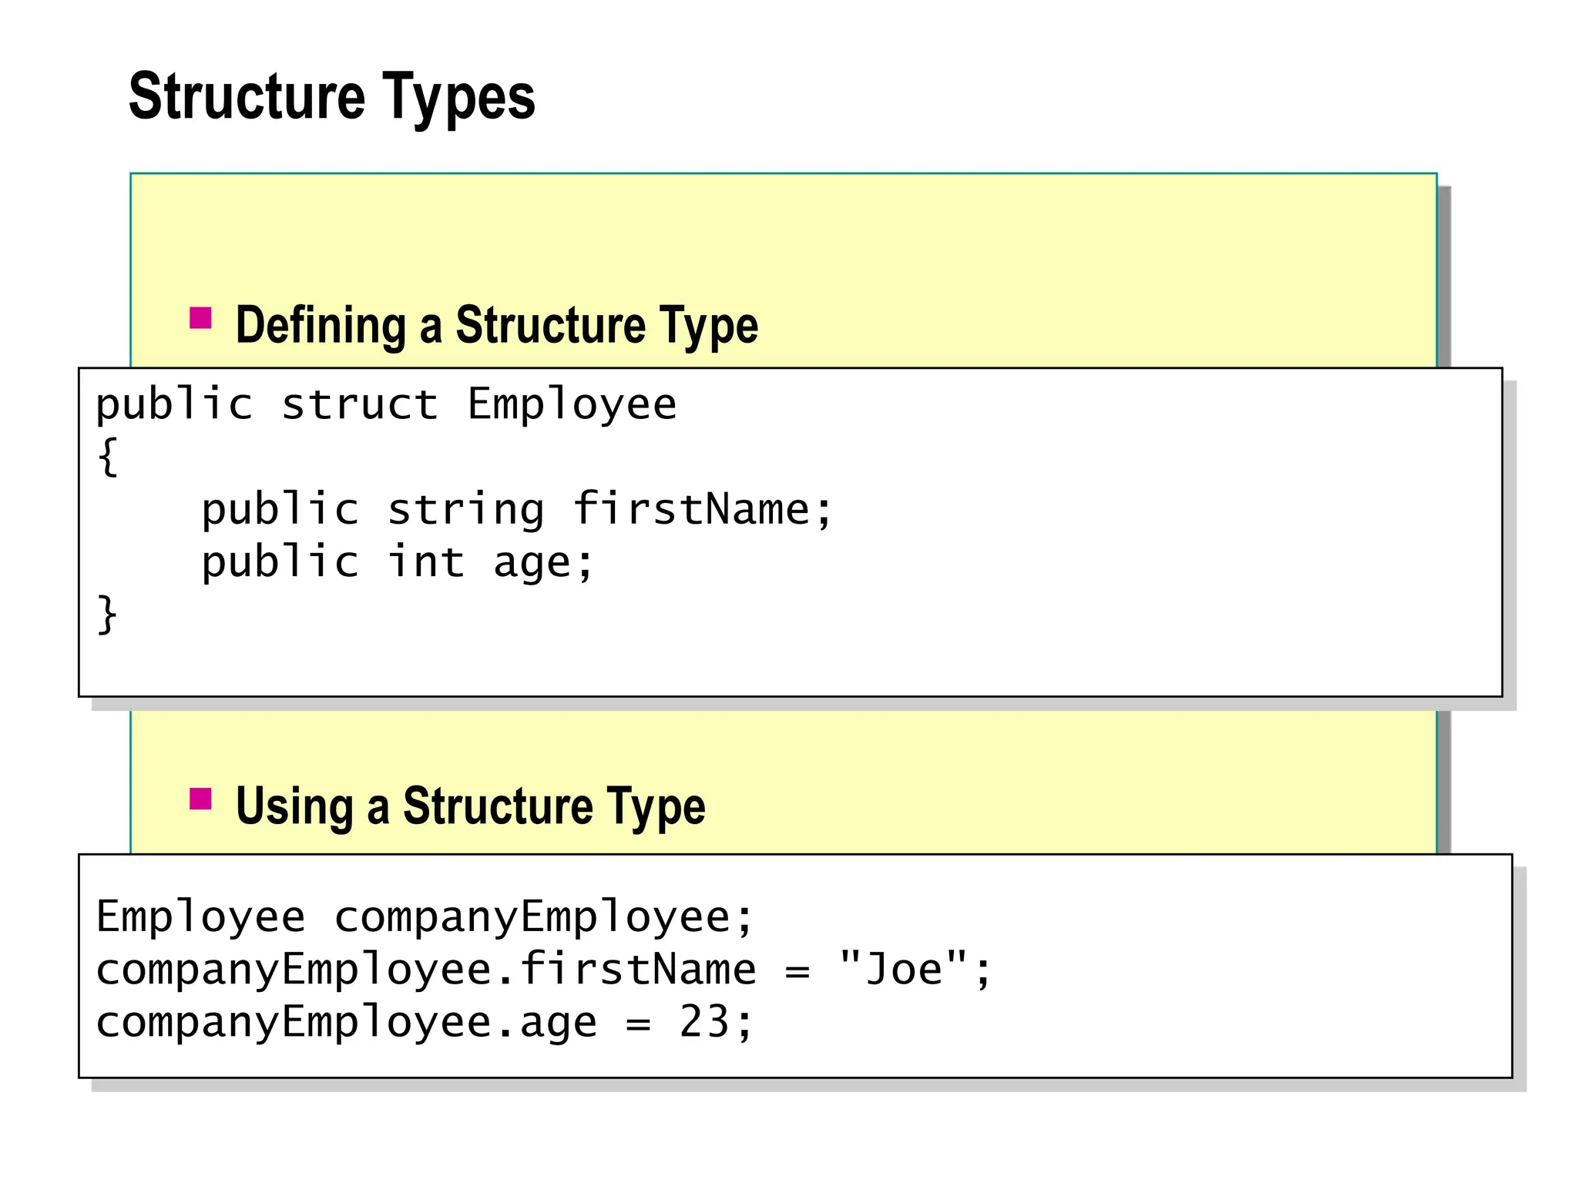Select the 'Using a Structure Type' heading

click(470, 806)
